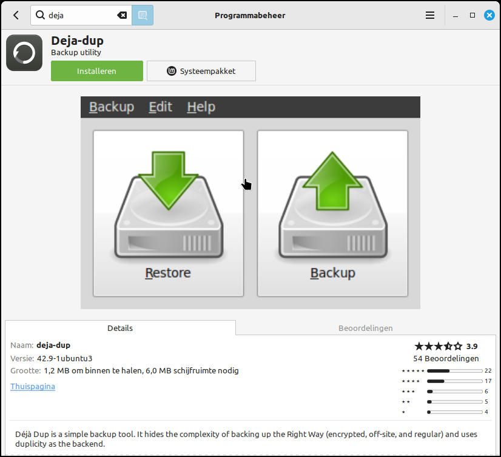501x457 pixels.
Task: Install Deja-dup with the Installeren button
Action: pos(97,71)
